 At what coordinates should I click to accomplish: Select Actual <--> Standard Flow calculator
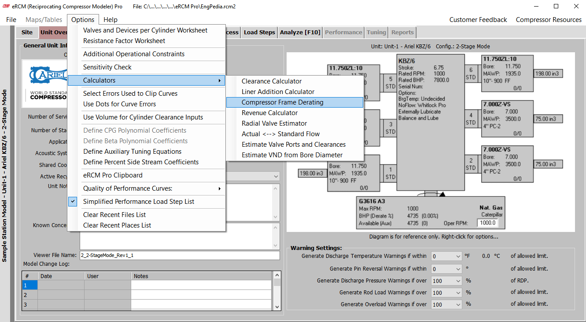point(295,134)
